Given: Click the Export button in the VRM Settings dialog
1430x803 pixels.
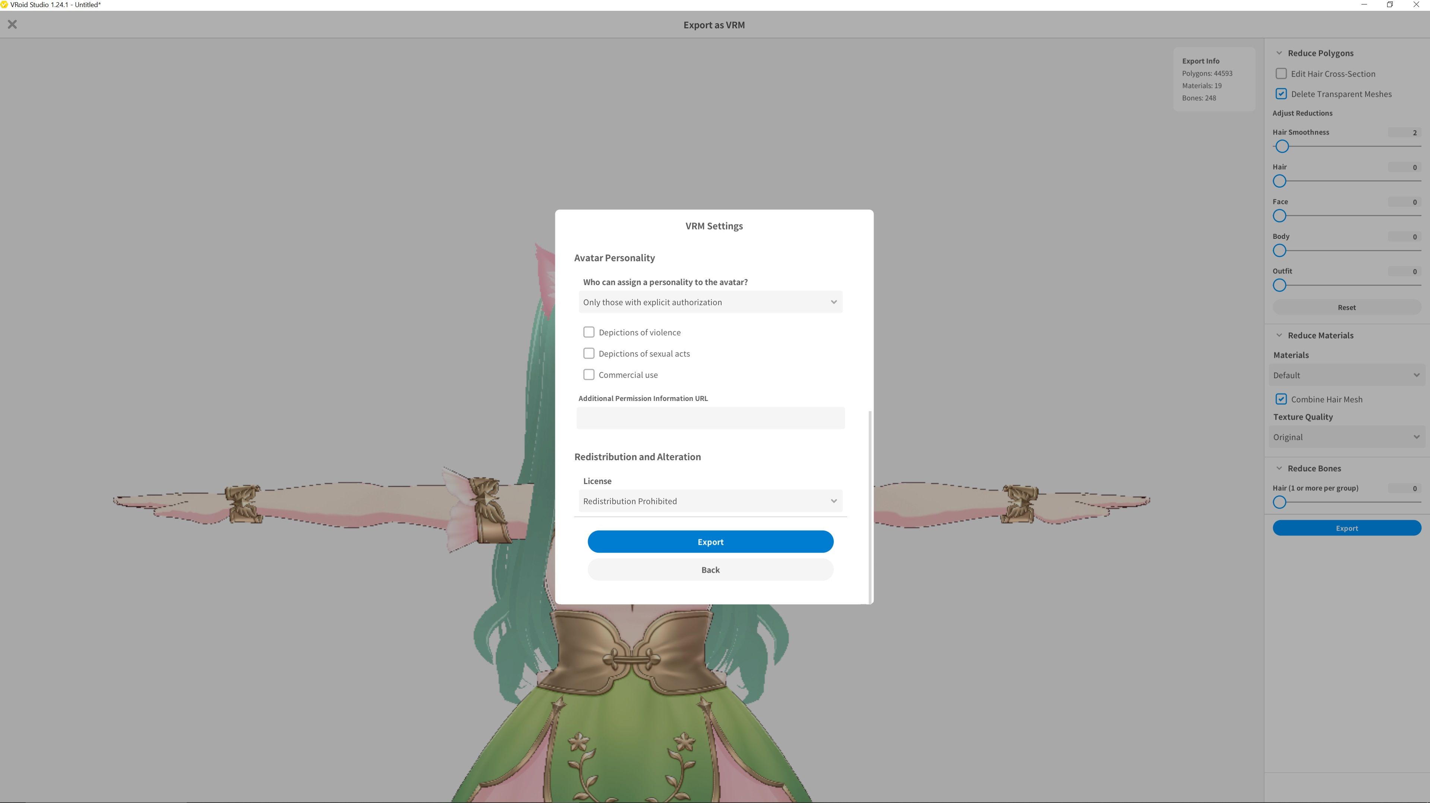Looking at the screenshot, I should pos(711,541).
